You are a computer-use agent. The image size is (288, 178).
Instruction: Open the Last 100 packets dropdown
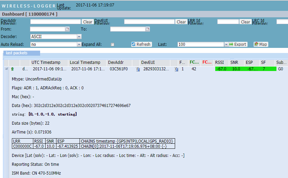coord(226,44)
